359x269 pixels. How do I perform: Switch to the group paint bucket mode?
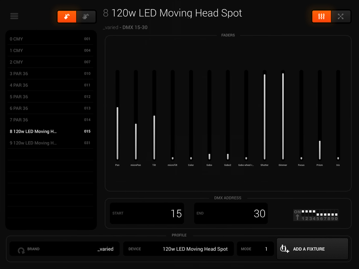tap(86, 16)
